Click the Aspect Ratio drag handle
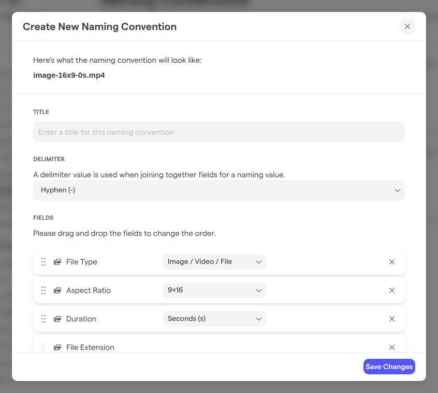This screenshot has width=438, height=393. pyautogui.click(x=43, y=290)
